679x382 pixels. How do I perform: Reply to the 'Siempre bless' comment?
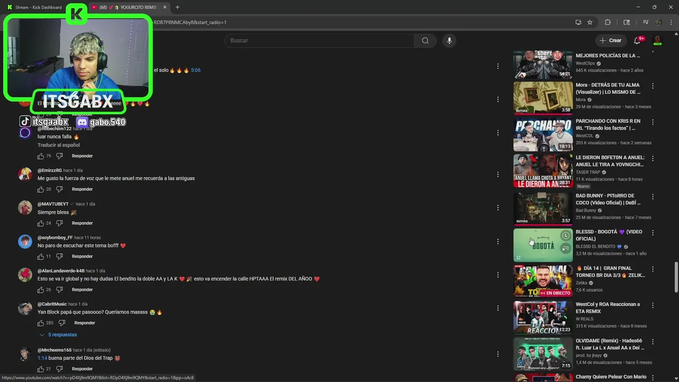pyautogui.click(x=82, y=223)
